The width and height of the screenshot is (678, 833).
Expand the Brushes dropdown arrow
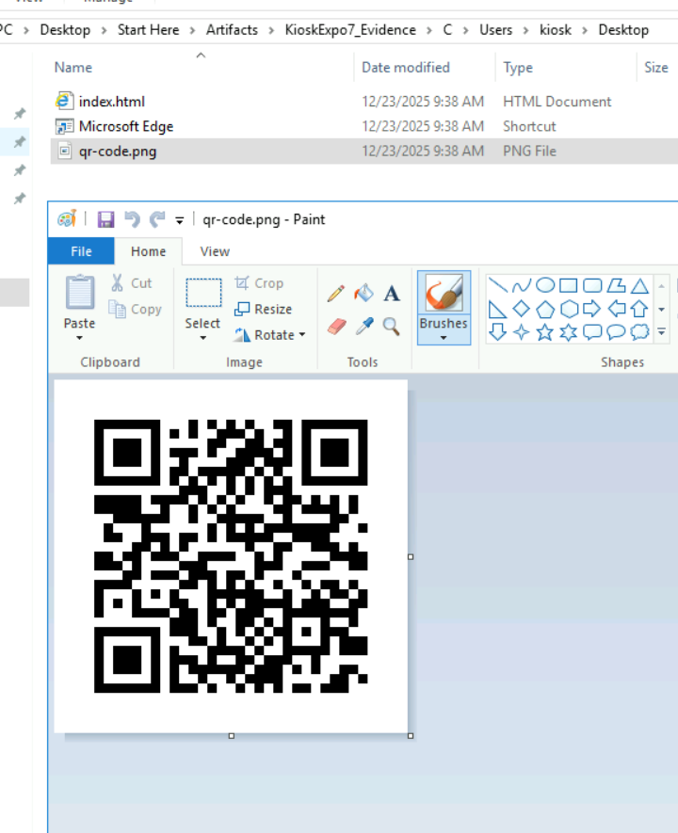point(444,338)
